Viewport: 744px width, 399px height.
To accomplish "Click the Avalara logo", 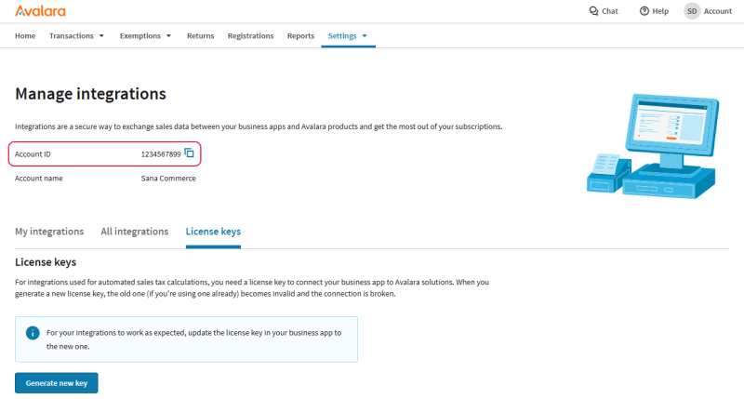I will 41,11.
